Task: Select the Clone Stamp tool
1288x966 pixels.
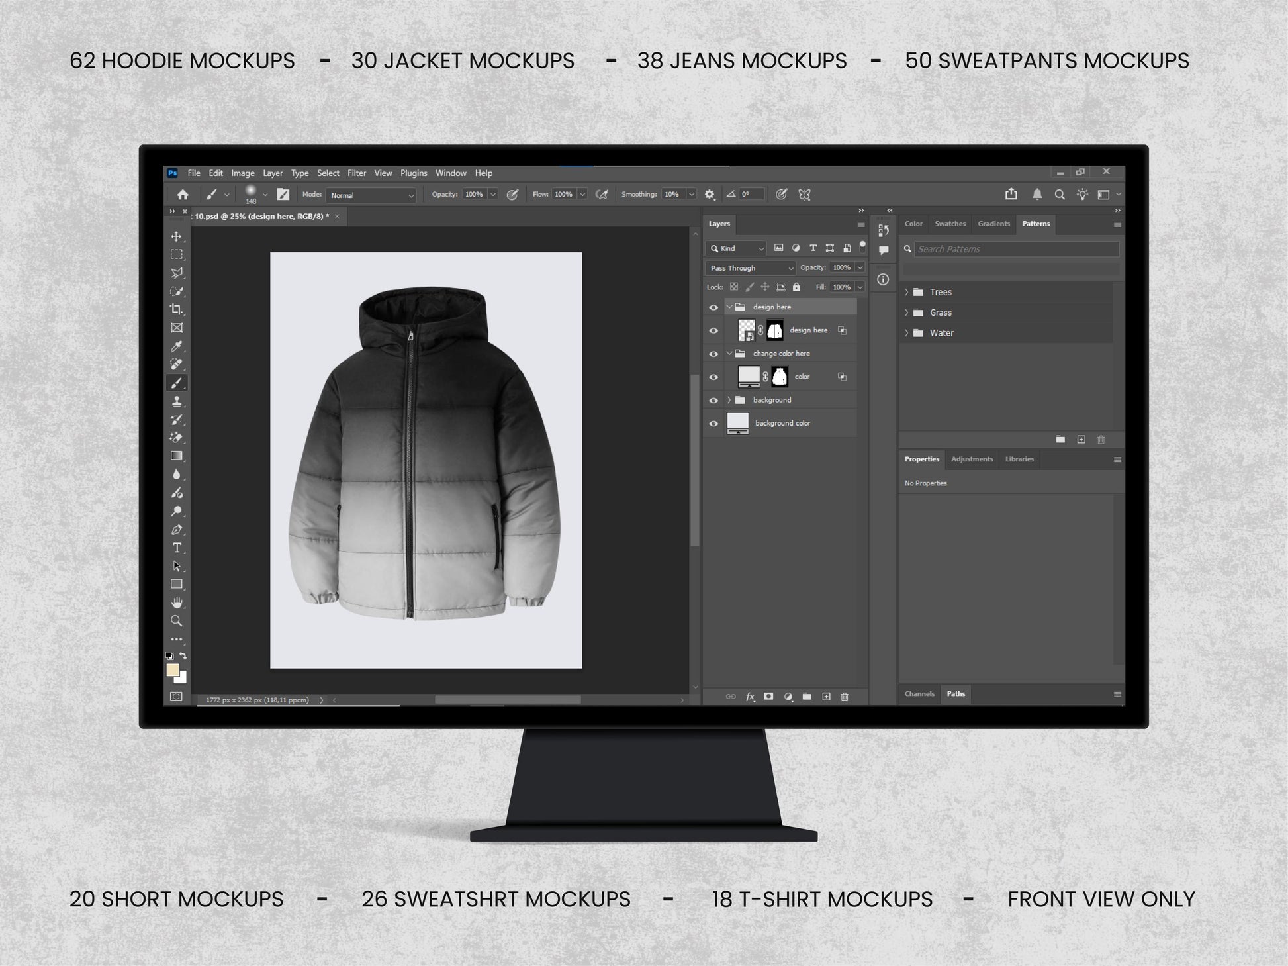Action: coord(177,401)
